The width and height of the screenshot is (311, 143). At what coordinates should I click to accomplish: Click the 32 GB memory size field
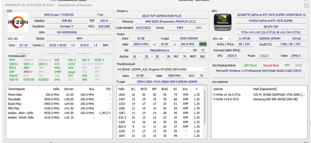140,39
